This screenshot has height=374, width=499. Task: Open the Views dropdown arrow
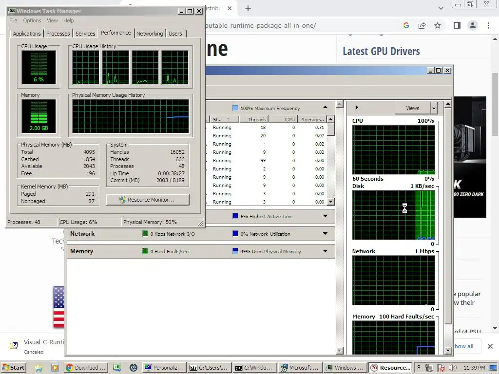point(434,108)
